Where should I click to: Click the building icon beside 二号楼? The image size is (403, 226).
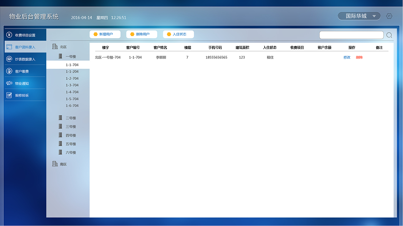click(x=60, y=118)
